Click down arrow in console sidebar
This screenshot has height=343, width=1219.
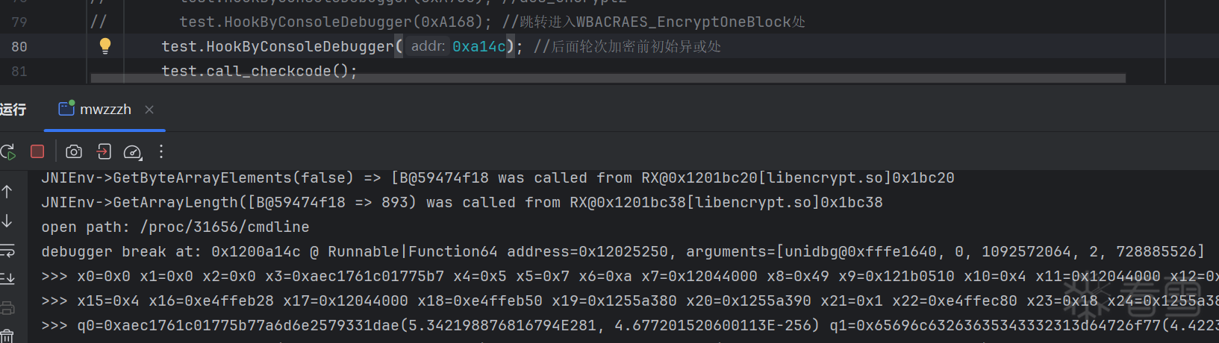tap(7, 221)
